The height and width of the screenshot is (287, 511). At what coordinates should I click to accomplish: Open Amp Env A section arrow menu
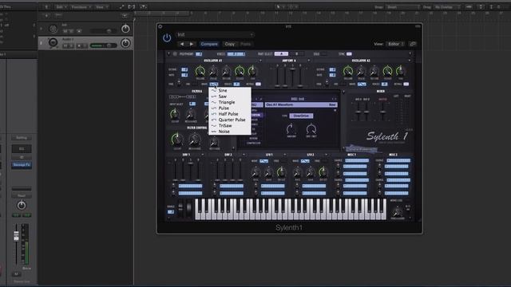click(309, 61)
